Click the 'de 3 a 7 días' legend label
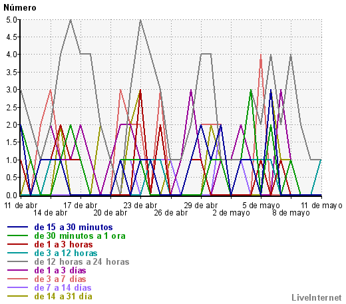 click(x=60, y=279)
